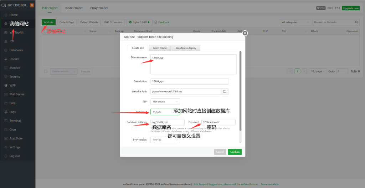Click the database name input field
This screenshot has width=365, height=188.
point(168,122)
